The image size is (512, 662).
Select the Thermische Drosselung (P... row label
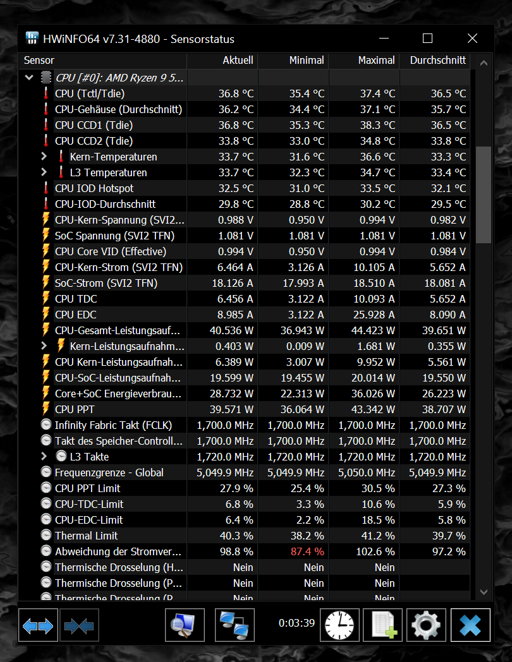click(x=118, y=583)
